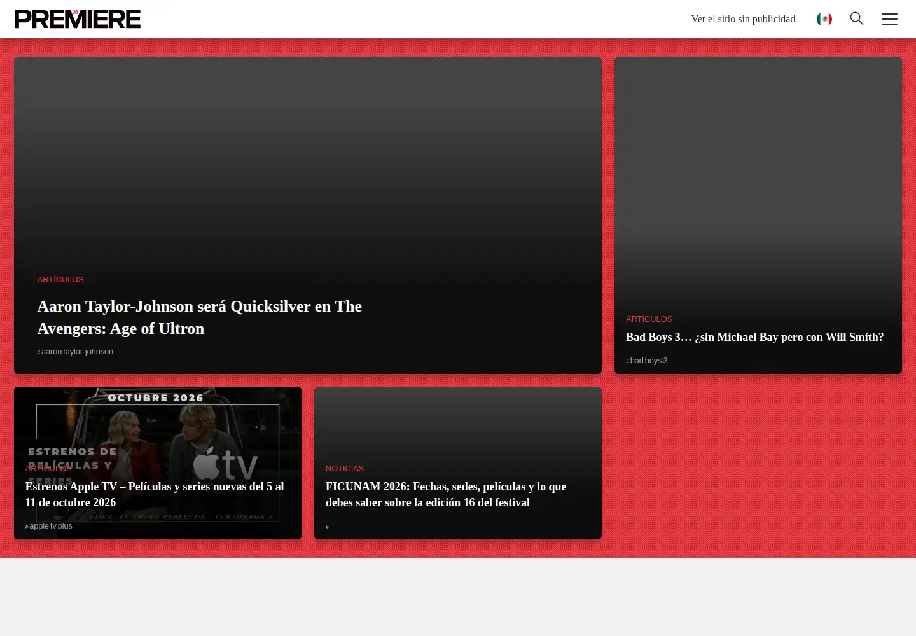
Task: Open the NOTICIAS category above FICUNAM
Action: coord(345,468)
